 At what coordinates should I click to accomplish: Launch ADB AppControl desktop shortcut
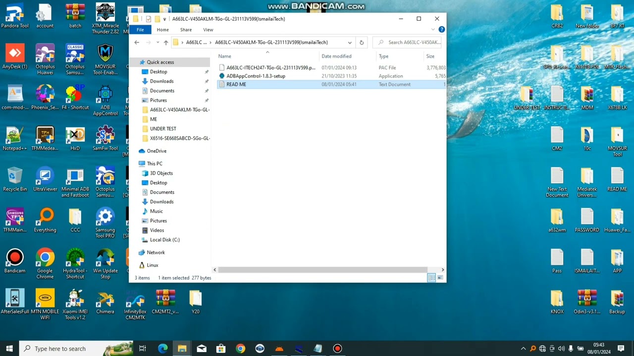click(105, 100)
